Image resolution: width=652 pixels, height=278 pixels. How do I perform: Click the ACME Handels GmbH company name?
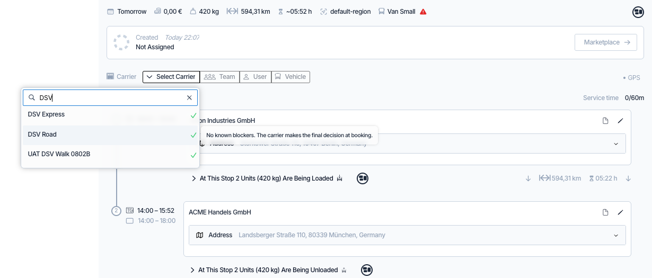click(220, 212)
